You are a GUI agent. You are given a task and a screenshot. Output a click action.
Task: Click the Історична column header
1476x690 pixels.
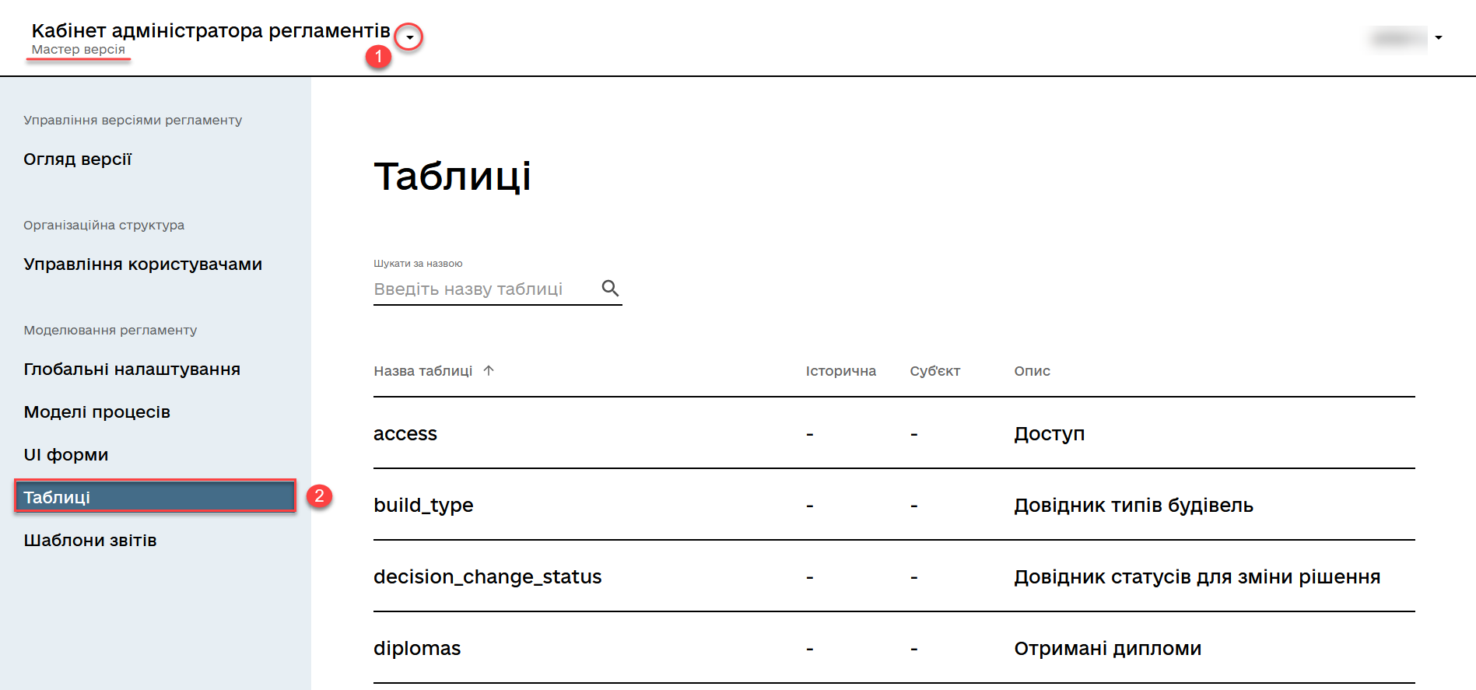tap(840, 371)
